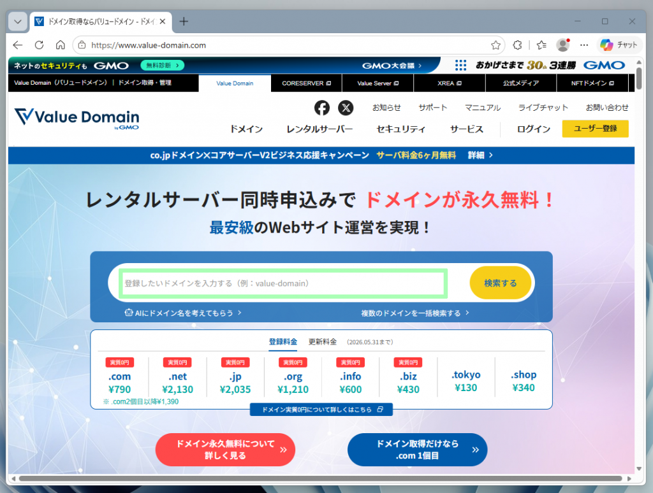653x493 pixels.
Task: Open campaign 詳細 link in blue bar
Action: [480, 155]
